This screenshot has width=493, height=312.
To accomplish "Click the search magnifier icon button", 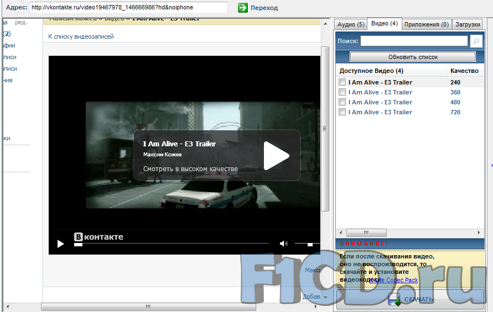I will (x=476, y=41).
